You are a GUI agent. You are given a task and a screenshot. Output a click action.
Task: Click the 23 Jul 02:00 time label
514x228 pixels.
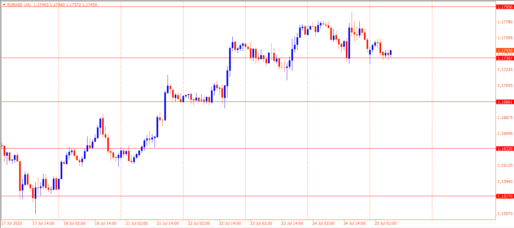click(261, 223)
